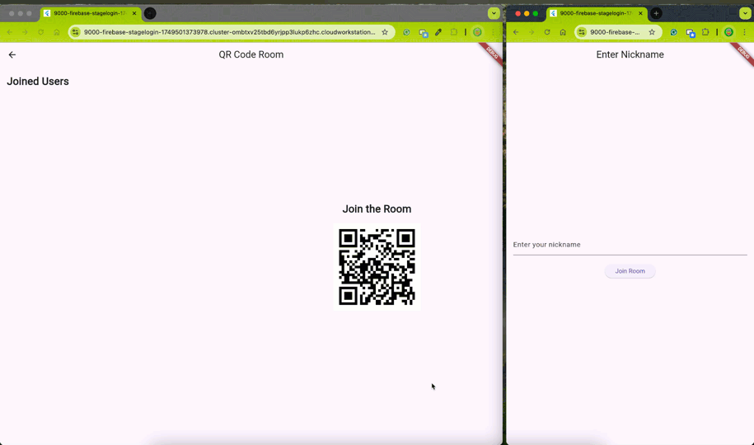Expand the tab search dropdown in the left window
The width and height of the screenshot is (754, 445).
pos(494,13)
